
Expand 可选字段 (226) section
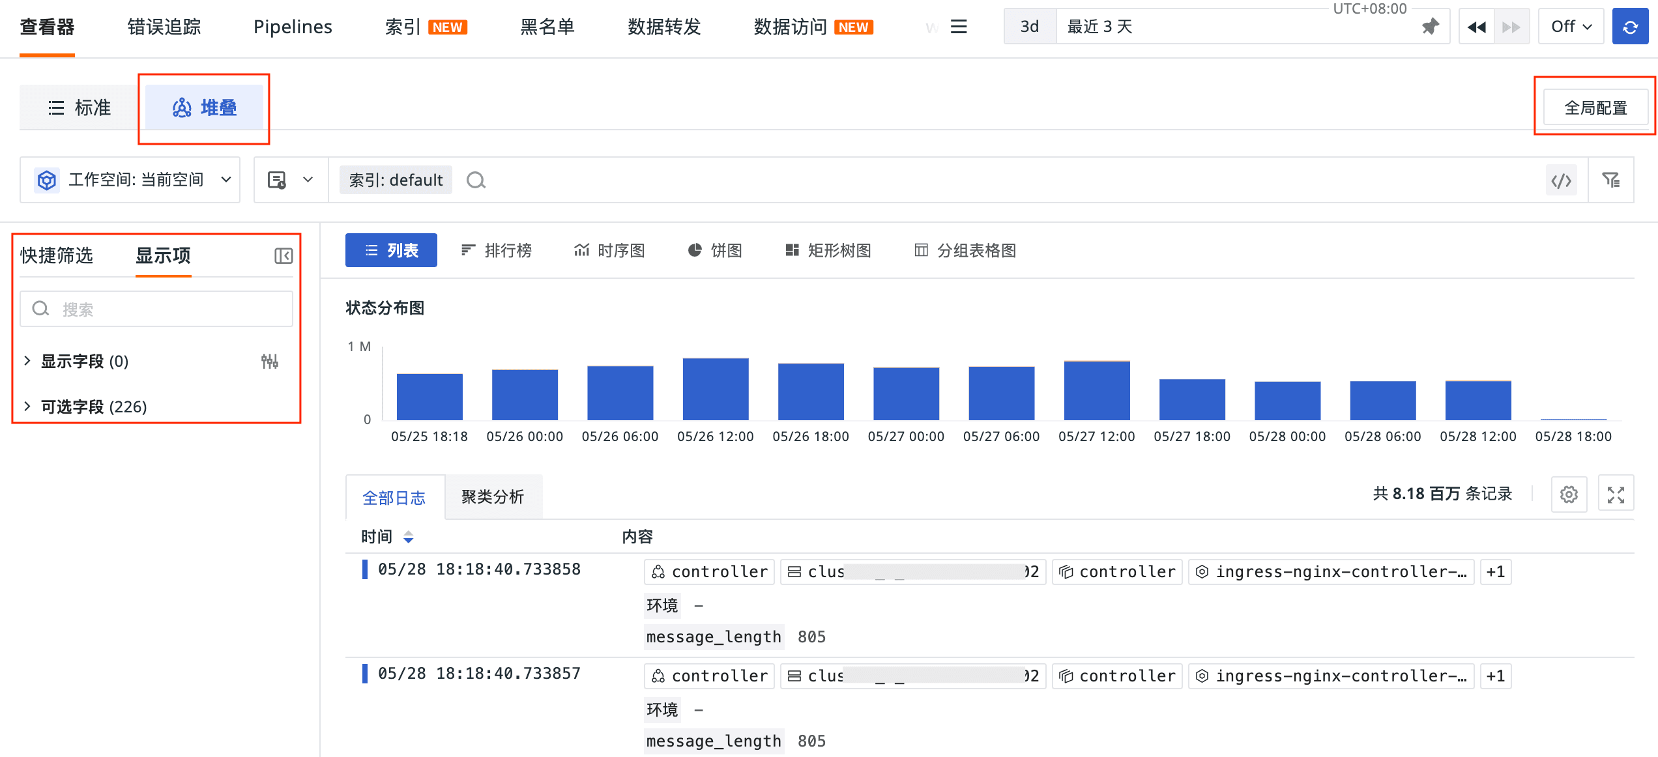(93, 407)
